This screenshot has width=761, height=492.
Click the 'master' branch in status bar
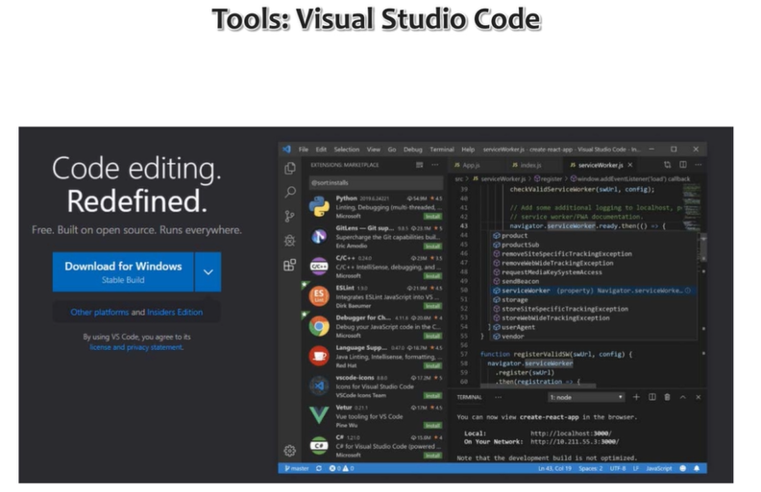297,468
